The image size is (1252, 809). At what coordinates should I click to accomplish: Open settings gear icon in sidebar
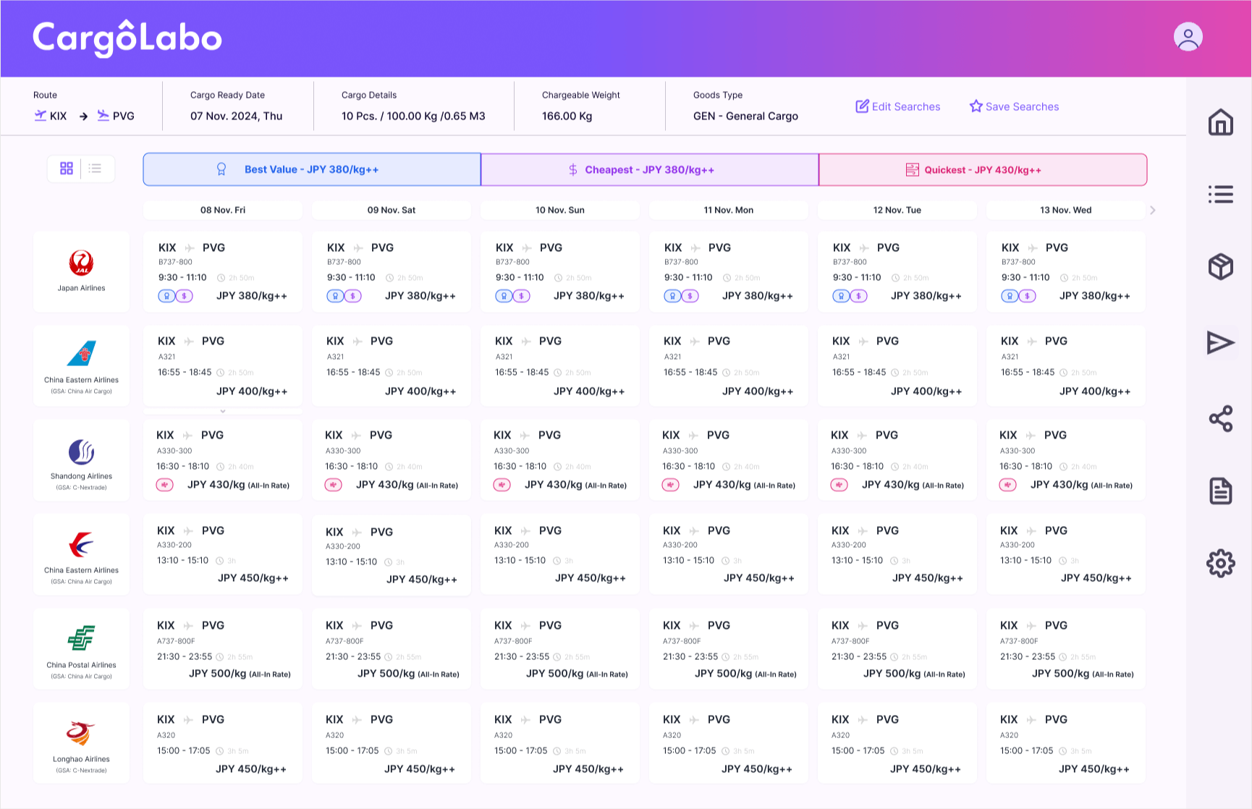1220,563
